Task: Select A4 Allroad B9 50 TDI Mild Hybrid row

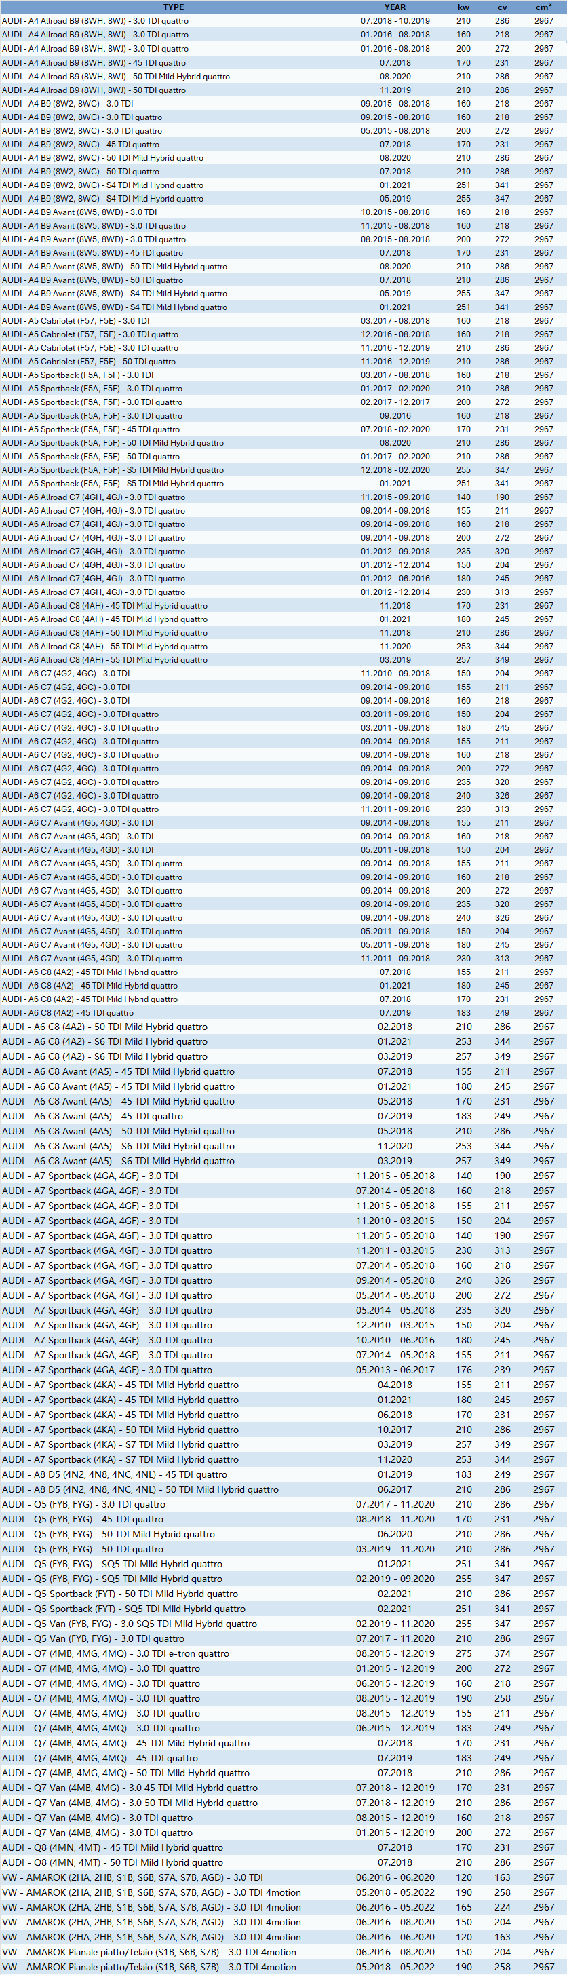Action: [x=116, y=77]
